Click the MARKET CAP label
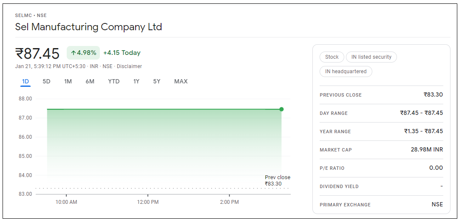Image resolution: width=459 pixels, height=220 pixels. [336, 150]
